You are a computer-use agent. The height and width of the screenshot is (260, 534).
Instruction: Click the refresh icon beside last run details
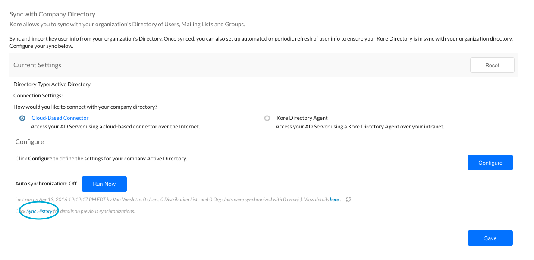349,200
